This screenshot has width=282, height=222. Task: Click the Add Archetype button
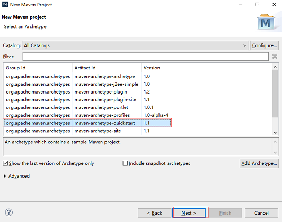(x=259, y=163)
